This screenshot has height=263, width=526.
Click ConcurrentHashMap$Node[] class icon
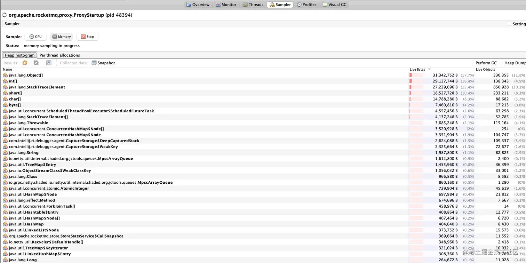tap(5, 129)
